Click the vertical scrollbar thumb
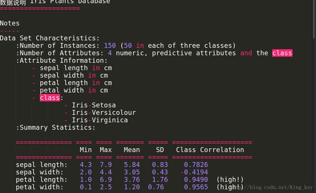Screen dimensions: 316x193 pos(314,19)
